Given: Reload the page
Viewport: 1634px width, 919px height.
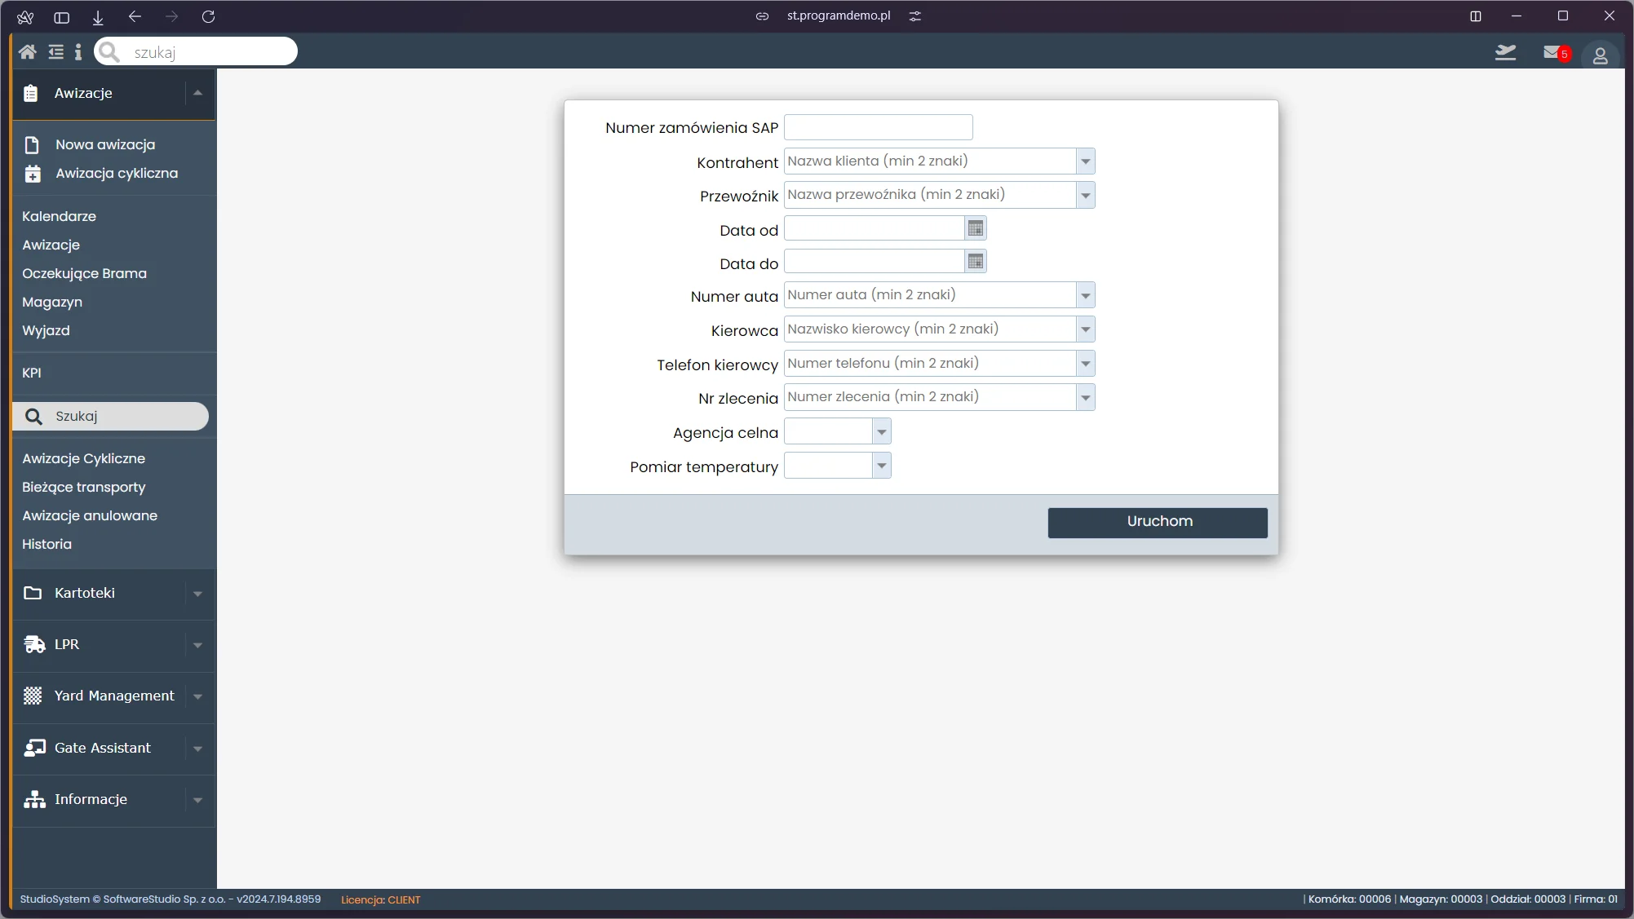Looking at the screenshot, I should click(x=208, y=16).
